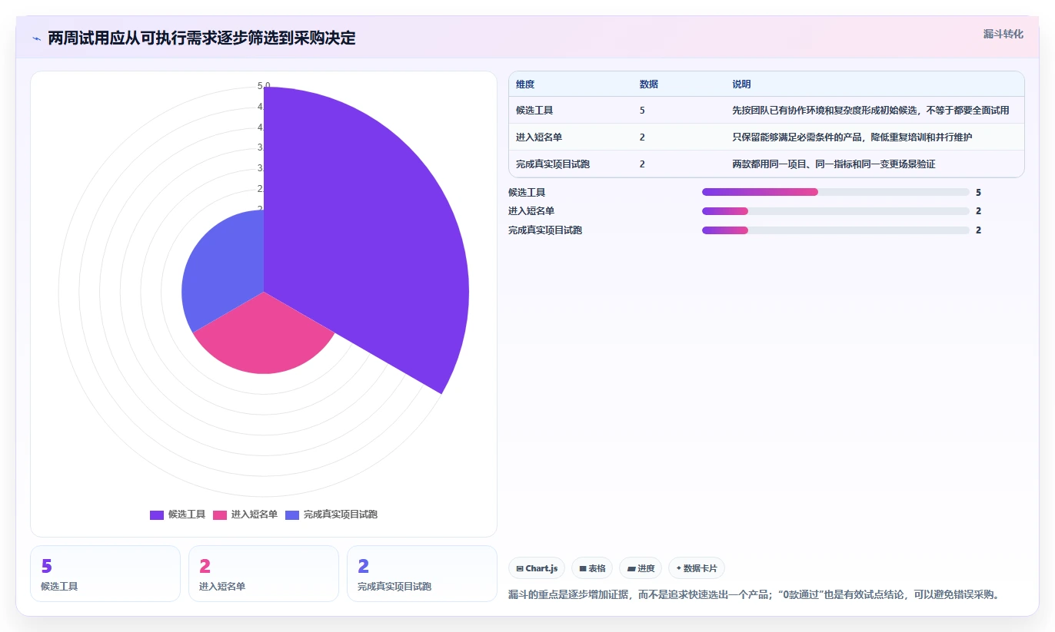Click the lightning icon beside the card title
1055x632 pixels.
[x=36, y=38]
